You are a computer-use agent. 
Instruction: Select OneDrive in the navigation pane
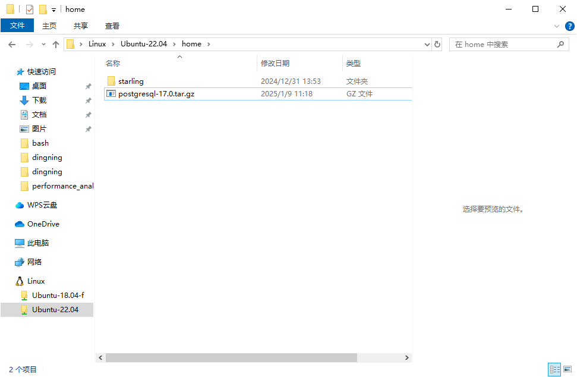pos(43,224)
